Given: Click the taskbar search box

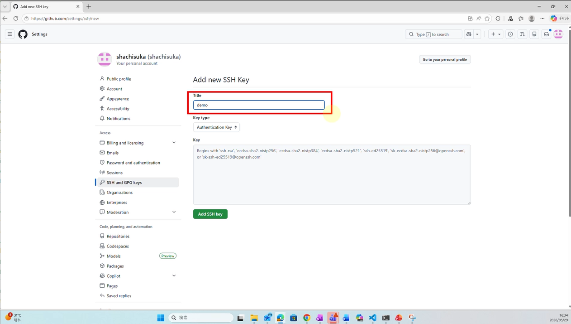Looking at the screenshot, I should 201,318.
